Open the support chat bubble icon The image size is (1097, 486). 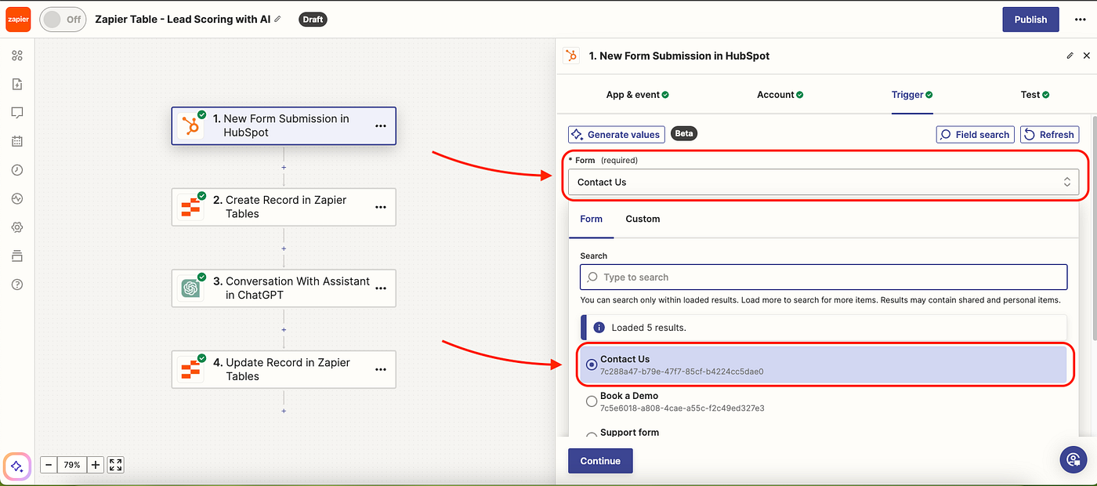(1073, 459)
